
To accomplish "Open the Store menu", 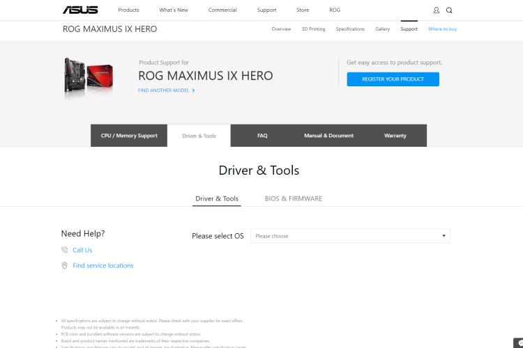I will coord(303,10).
